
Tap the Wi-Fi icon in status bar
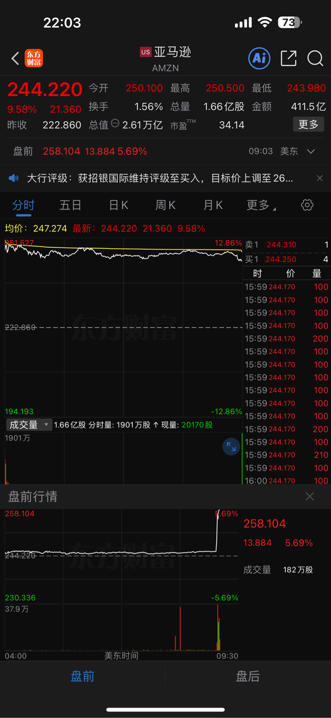tap(265, 22)
